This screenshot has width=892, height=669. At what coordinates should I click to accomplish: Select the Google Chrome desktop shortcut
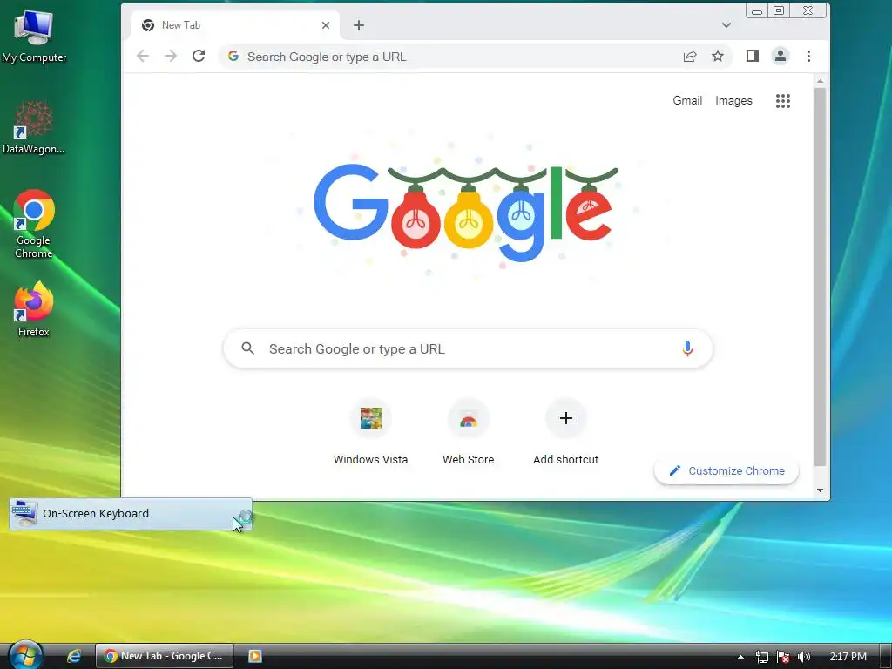pyautogui.click(x=34, y=224)
